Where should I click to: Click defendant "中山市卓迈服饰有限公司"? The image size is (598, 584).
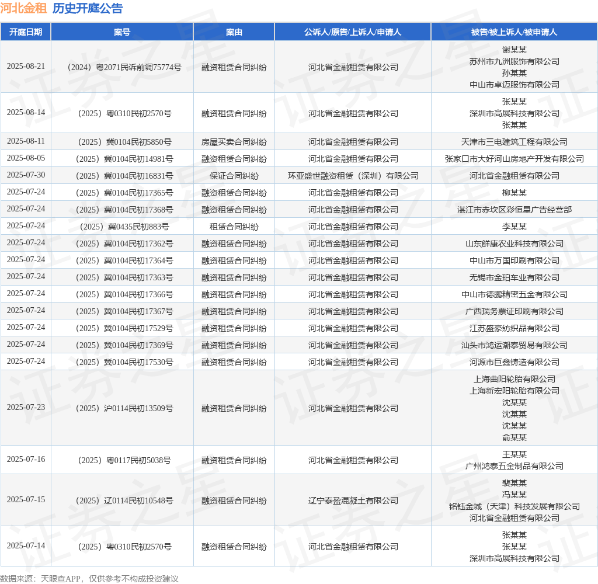pos(514,85)
